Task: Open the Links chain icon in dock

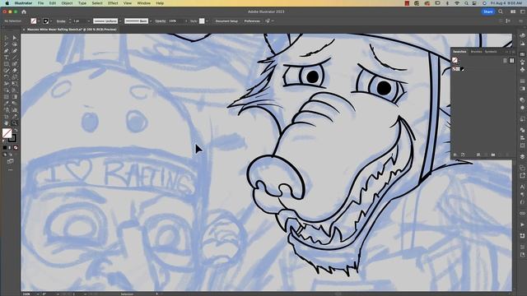Action: (522, 214)
